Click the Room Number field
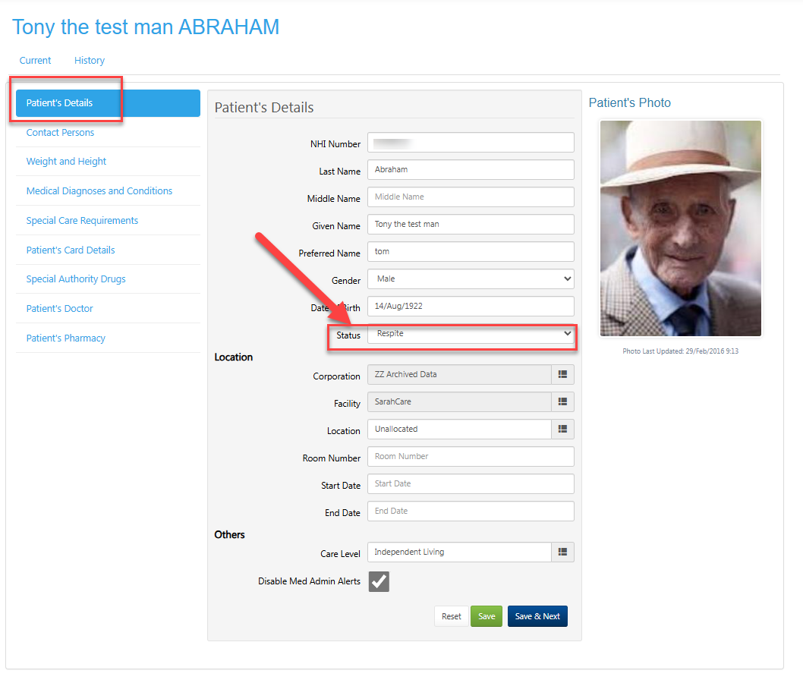 tap(471, 456)
